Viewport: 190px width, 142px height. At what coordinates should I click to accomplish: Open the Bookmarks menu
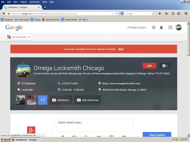pos(35,2)
